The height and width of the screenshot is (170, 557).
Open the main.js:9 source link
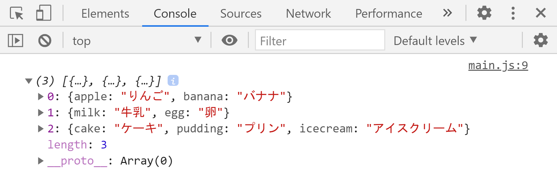(x=498, y=65)
